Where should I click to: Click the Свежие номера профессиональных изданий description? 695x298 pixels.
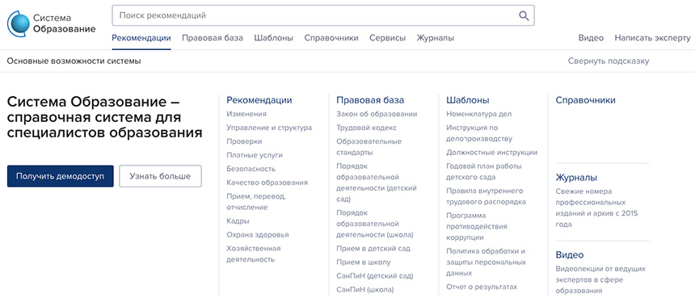tap(596, 208)
